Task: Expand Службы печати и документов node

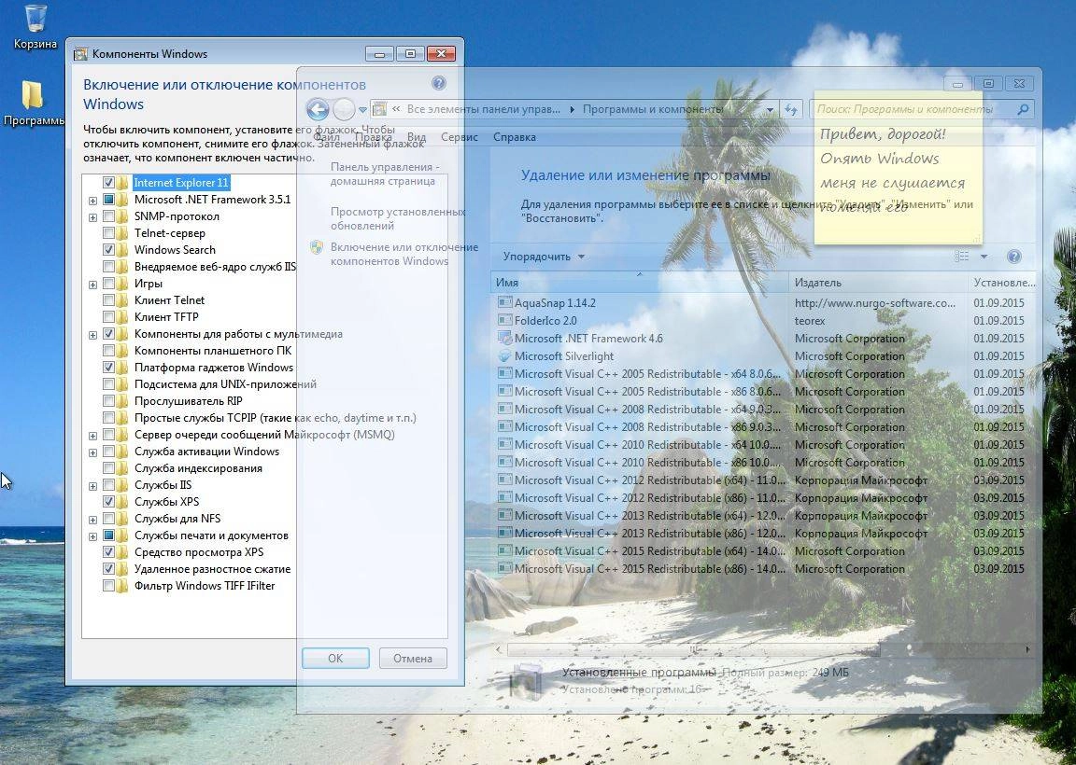Action: 92,536
